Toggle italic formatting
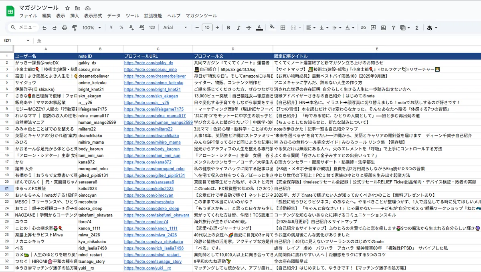This screenshot has height=272, width=481. (x=238, y=28)
